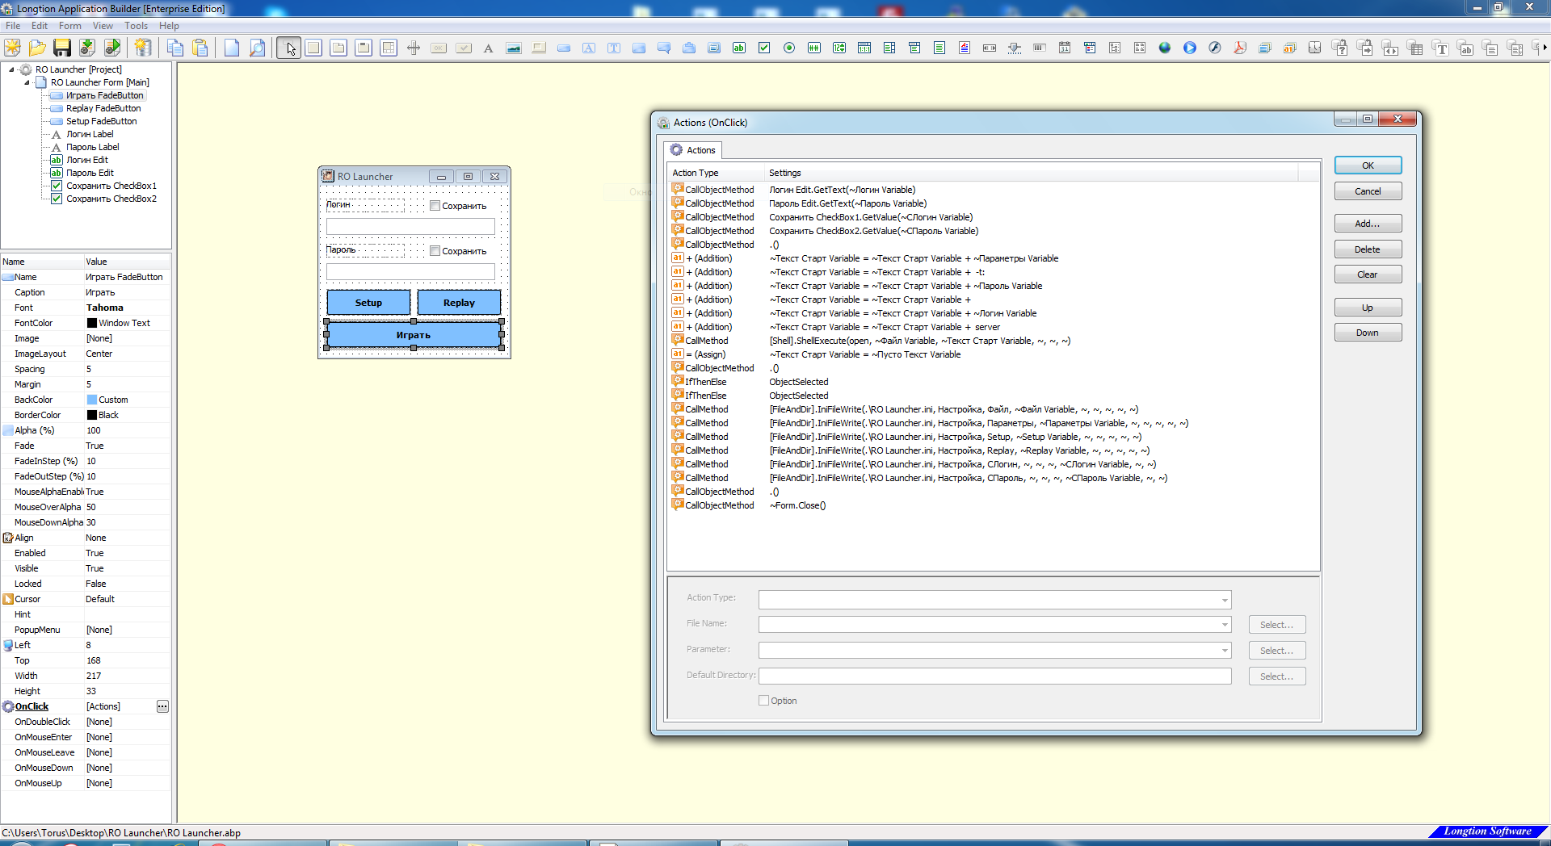Click the Add... button

pos(1368,224)
